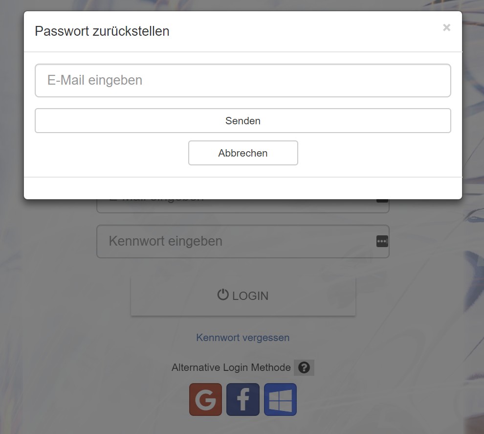This screenshot has height=434, width=484.
Task: Click the login email field behind dialog
Action: click(243, 206)
